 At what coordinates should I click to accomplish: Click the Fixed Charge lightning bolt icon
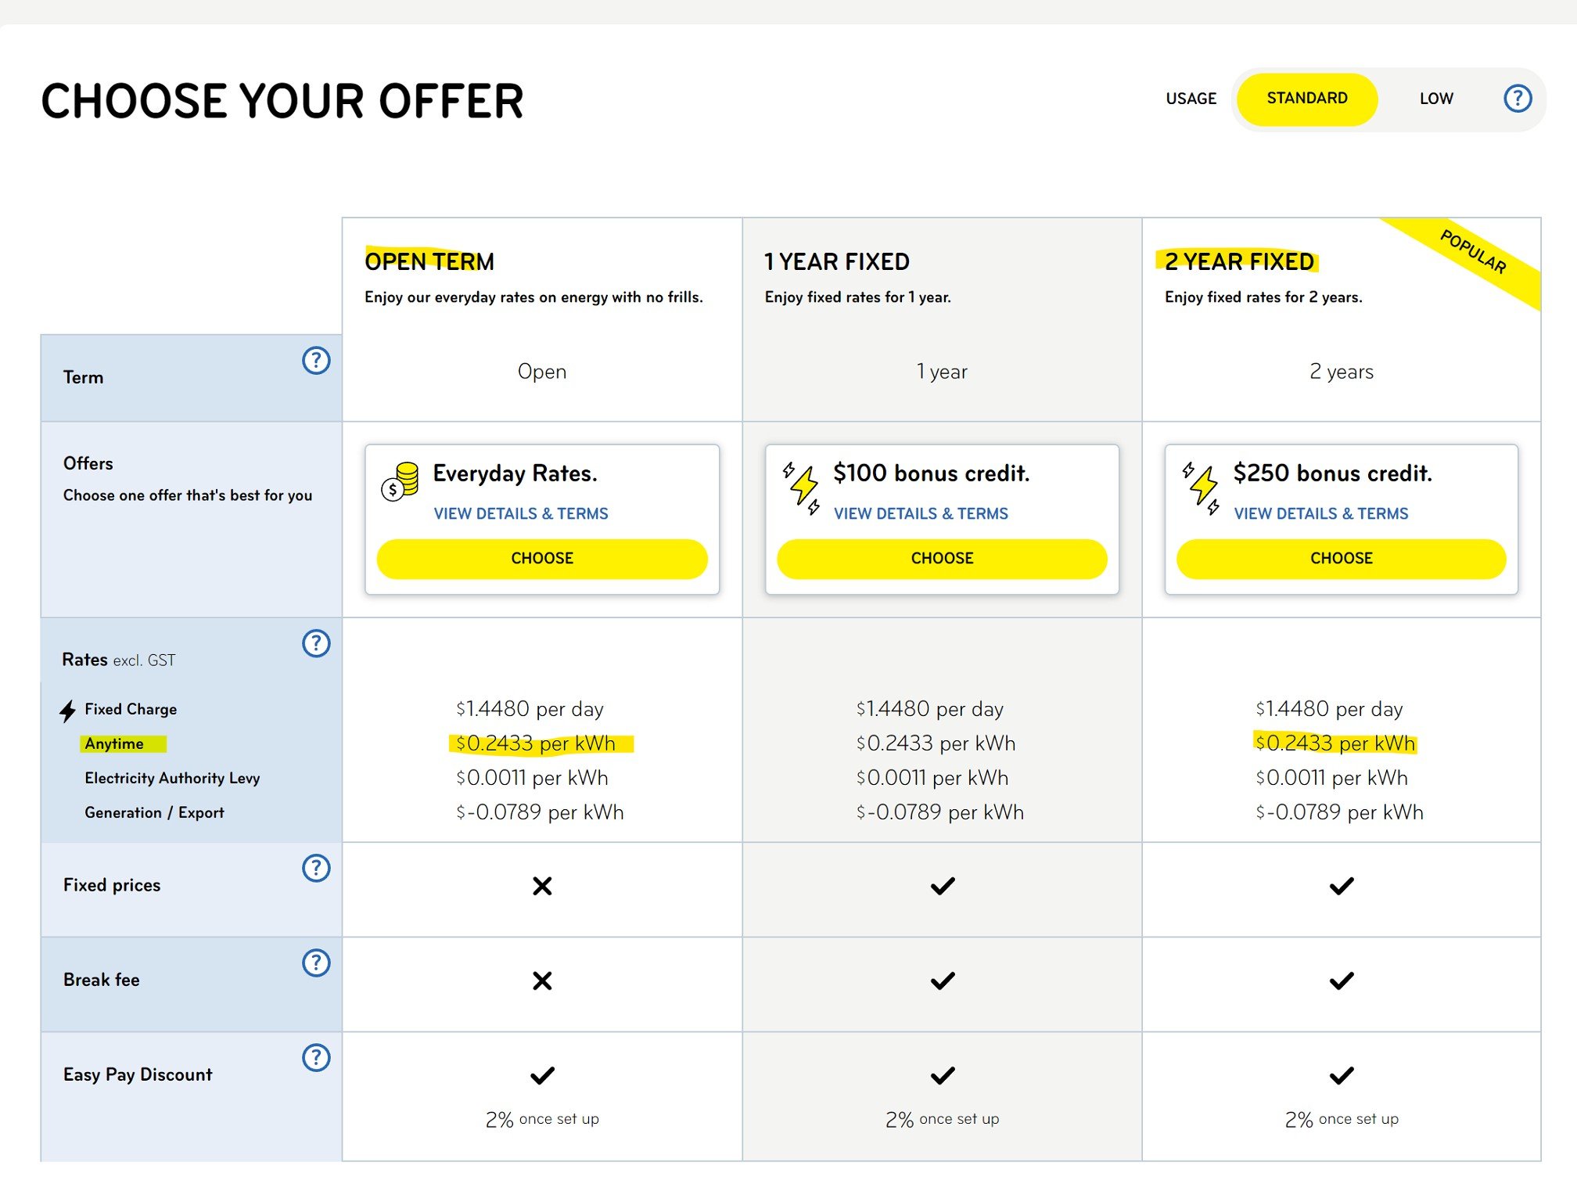pos(68,711)
